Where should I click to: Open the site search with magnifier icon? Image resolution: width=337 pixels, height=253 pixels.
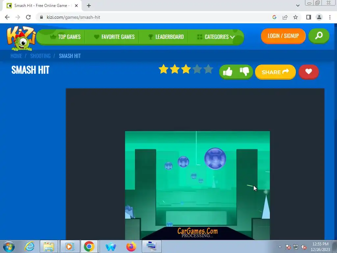pos(319,36)
